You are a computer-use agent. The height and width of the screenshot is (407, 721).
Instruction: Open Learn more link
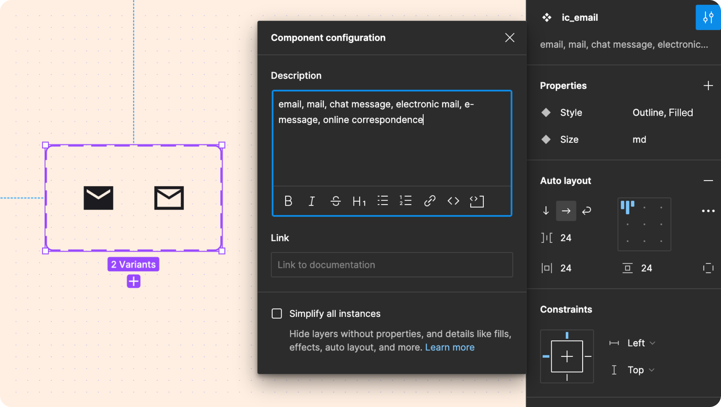pos(450,347)
